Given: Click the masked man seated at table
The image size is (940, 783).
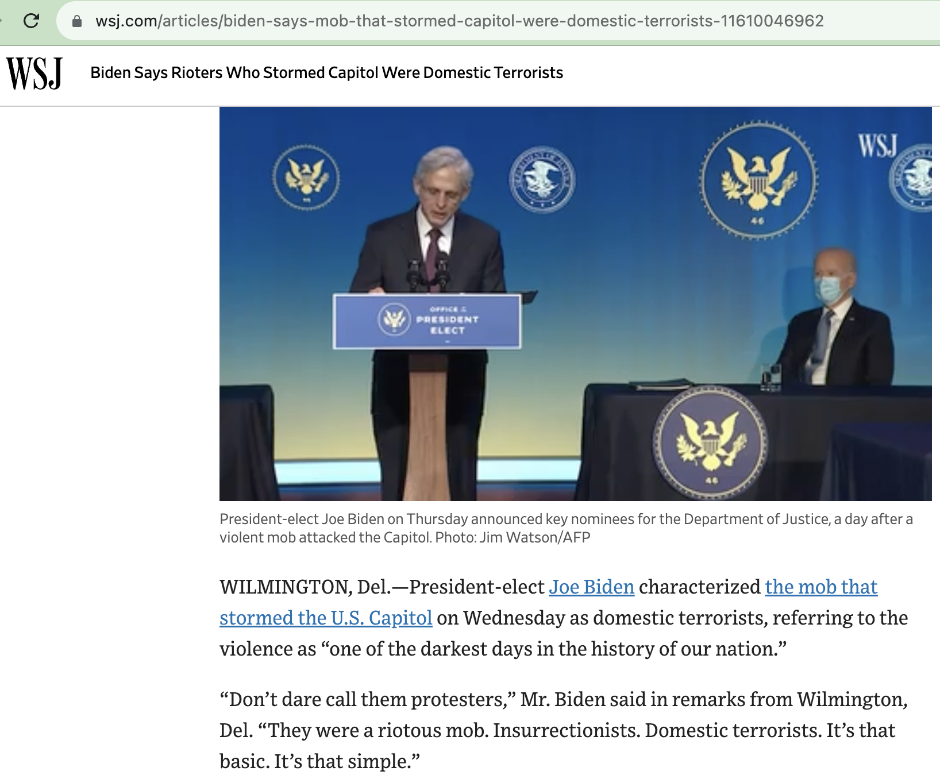Looking at the screenshot, I should coord(837,319).
